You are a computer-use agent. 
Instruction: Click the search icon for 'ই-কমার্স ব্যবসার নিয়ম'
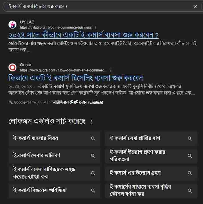pyautogui.click(x=93, y=138)
